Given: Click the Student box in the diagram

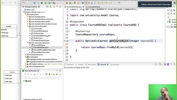Looking at the screenshot, I should (9, 31).
